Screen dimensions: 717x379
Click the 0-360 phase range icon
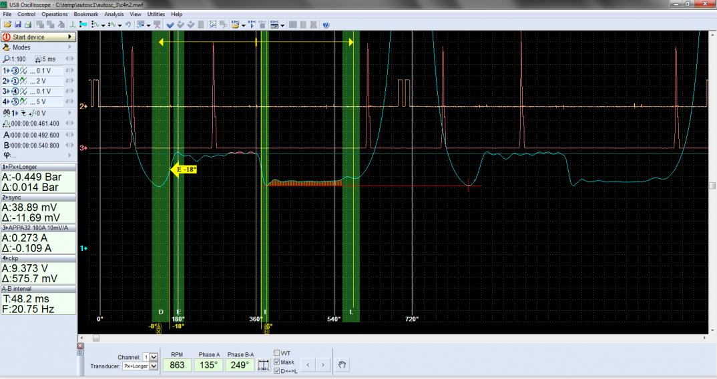point(264,364)
